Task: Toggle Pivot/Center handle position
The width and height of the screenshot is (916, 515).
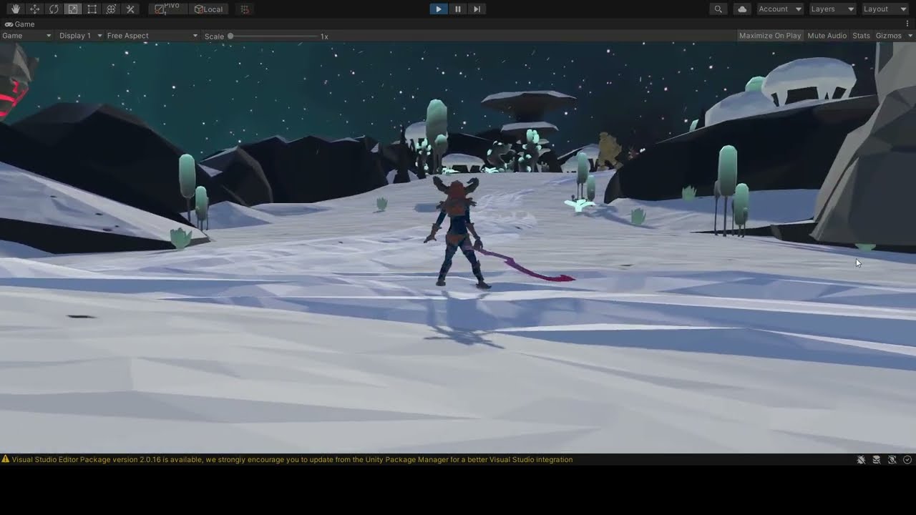Action: (x=167, y=9)
